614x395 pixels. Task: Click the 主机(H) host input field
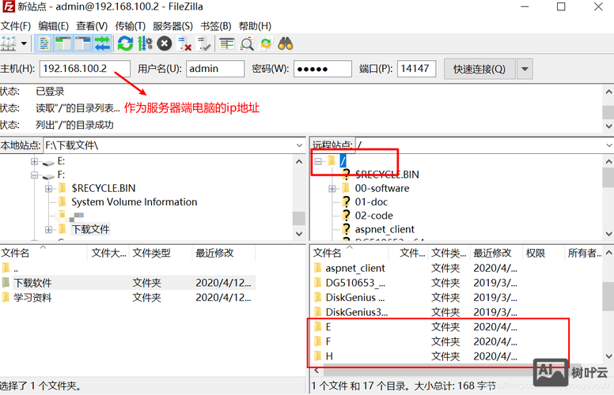[85, 69]
